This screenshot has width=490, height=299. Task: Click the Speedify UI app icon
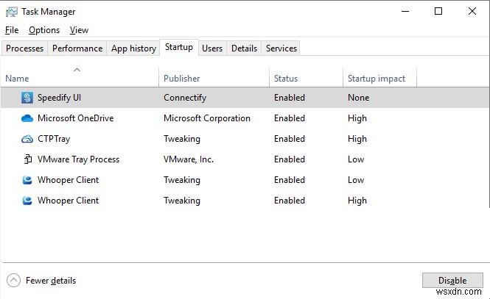tap(27, 98)
